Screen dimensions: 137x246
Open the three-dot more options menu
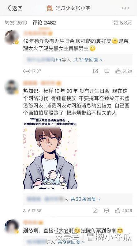pos(125,8)
